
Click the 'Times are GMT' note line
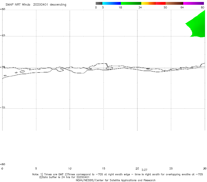point(117,174)
